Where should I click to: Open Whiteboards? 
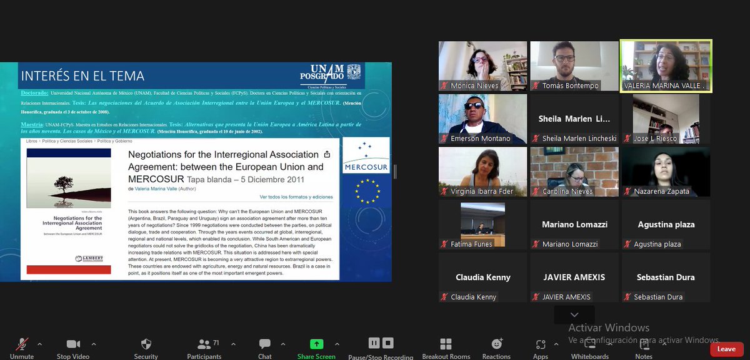tap(590, 348)
